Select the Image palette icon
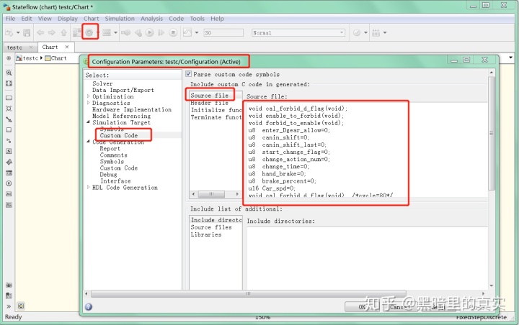Viewport: 519px width, 325px height. (9, 205)
